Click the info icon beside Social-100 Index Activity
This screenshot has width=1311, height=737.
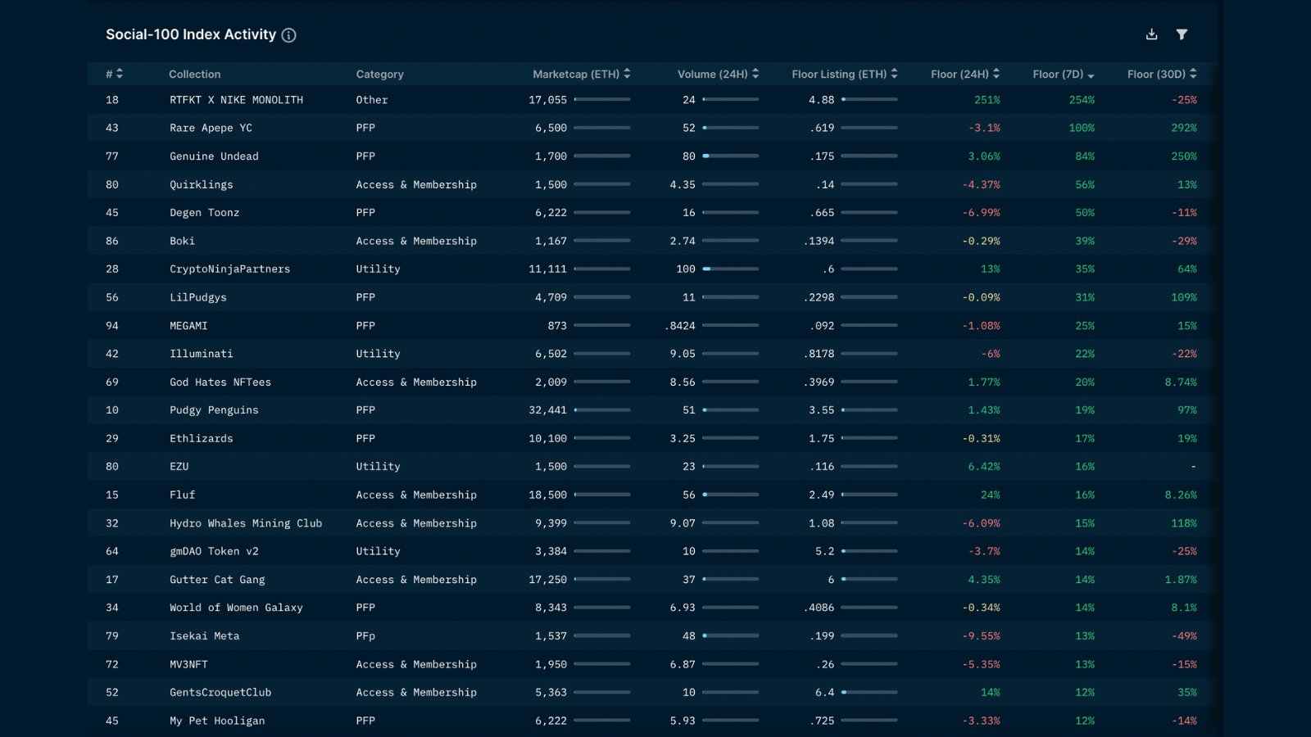click(288, 35)
